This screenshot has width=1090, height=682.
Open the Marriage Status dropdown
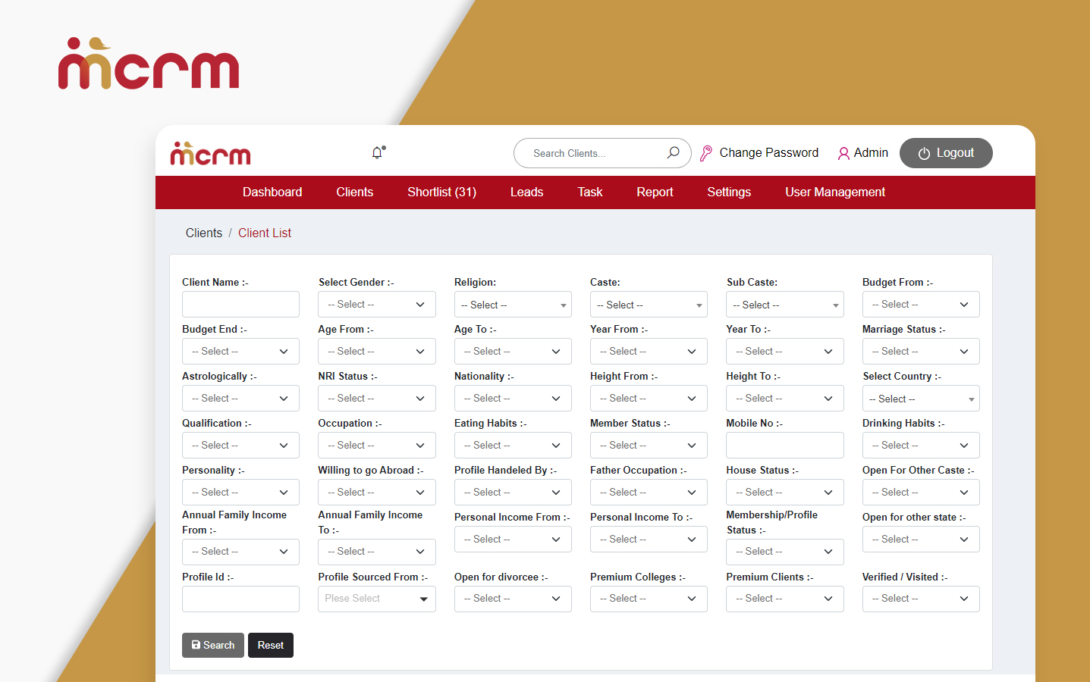tap(921, 352)
